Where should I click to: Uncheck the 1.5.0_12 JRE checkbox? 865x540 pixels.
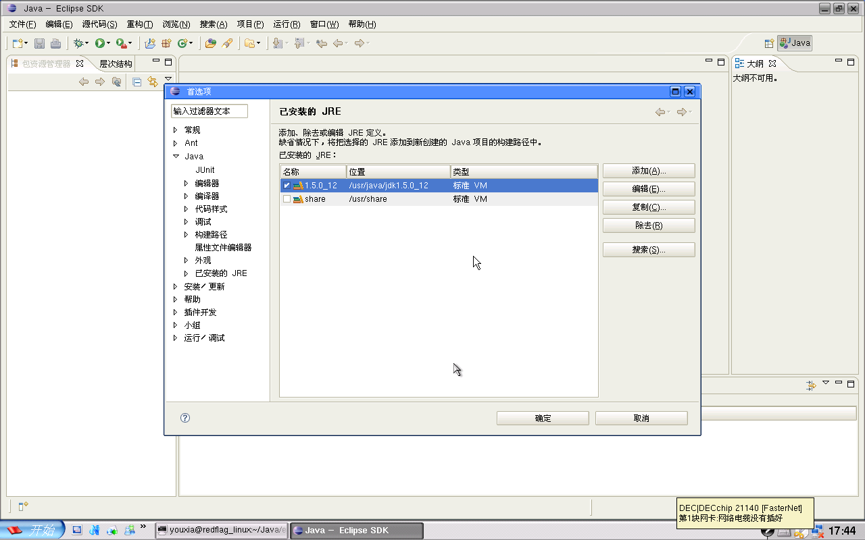tap(287, 186)
